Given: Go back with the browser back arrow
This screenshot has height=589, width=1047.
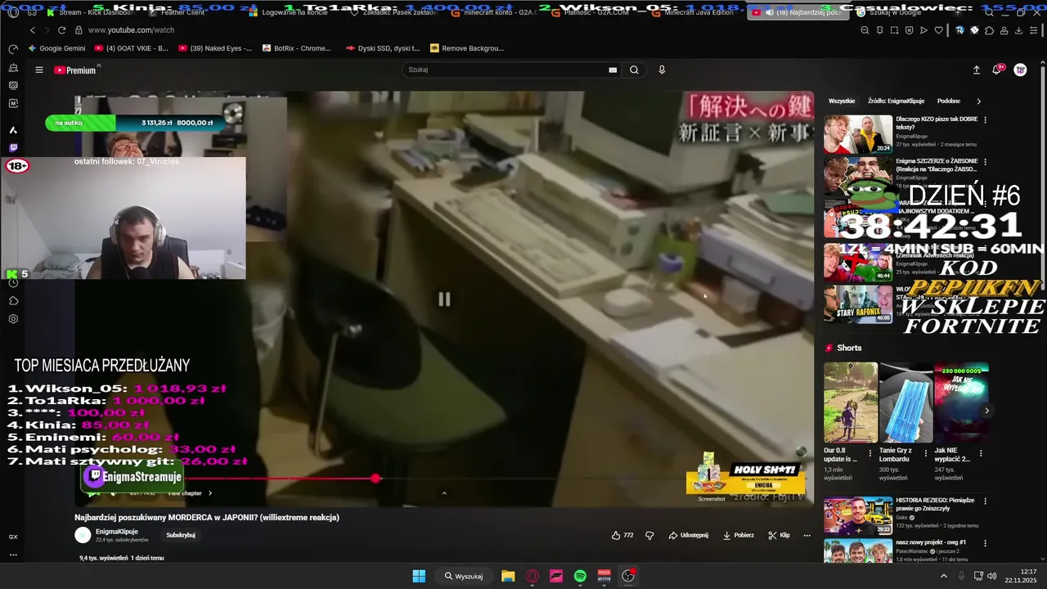Looking at the screenshot, I should (x=33, y=30).
